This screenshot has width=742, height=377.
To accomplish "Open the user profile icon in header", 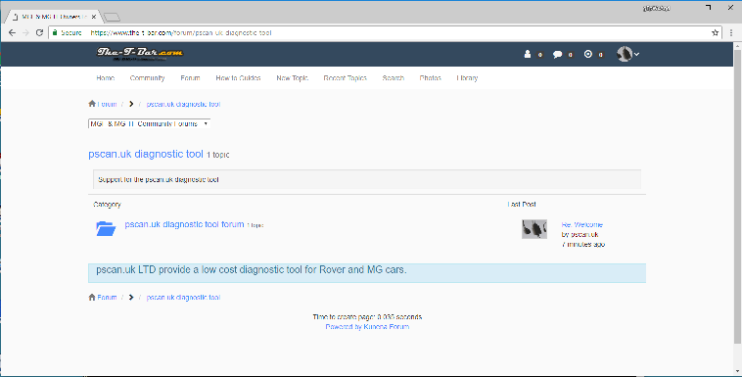I will coord(528,54).
